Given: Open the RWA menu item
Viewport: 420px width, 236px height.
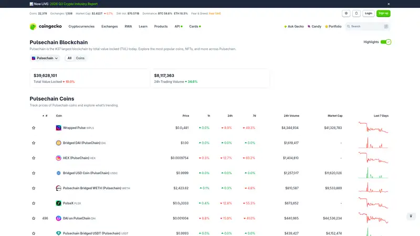Looking at the screenshot, I should 128,27.
